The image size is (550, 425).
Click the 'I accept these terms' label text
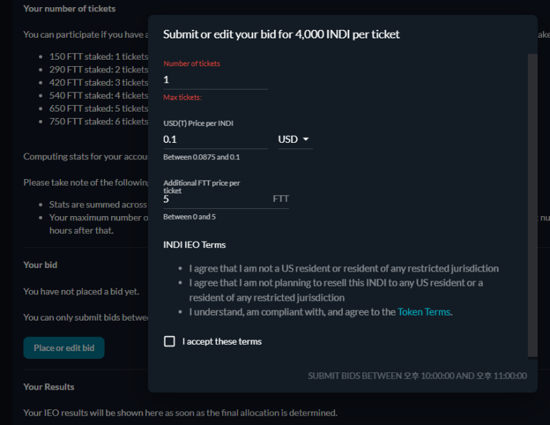(222, 342)
